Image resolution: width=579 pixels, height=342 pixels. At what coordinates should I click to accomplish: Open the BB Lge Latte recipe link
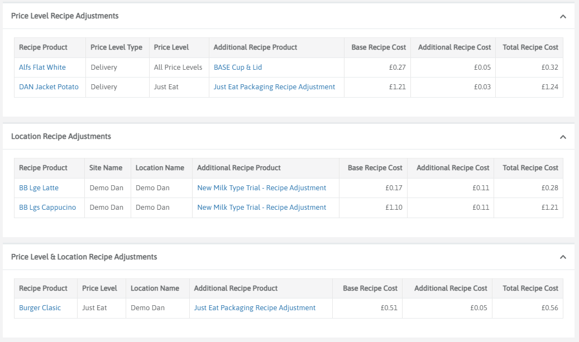pos(39,188)
